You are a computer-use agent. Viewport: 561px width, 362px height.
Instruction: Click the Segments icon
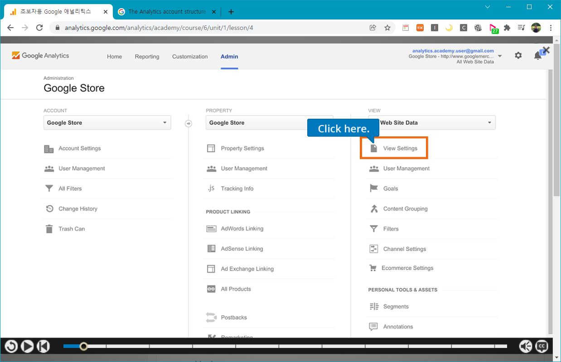point(374,307)
